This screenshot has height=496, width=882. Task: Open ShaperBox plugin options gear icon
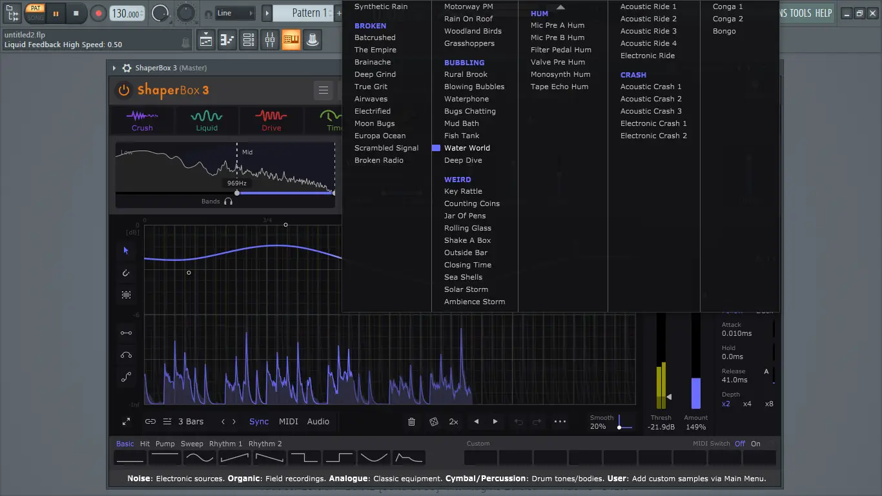[x=127, y=68]
